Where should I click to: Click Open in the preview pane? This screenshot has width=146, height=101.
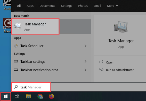click(110, 62)
